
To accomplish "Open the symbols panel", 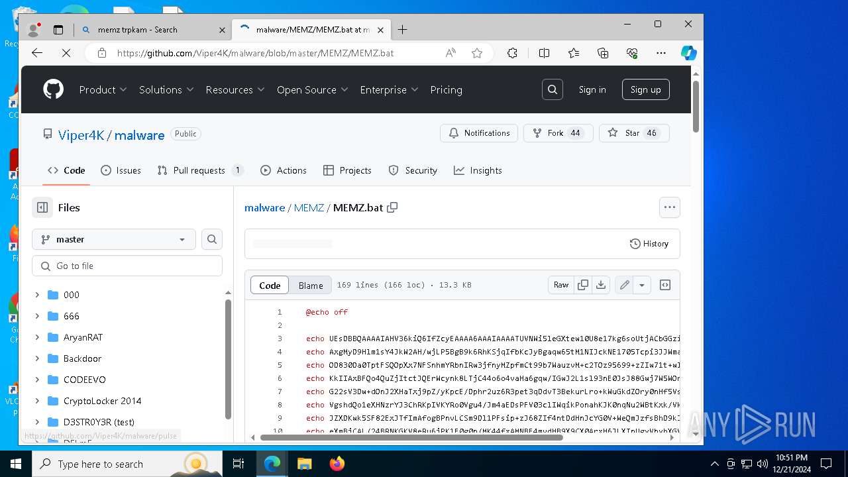I will coord(665,285).
